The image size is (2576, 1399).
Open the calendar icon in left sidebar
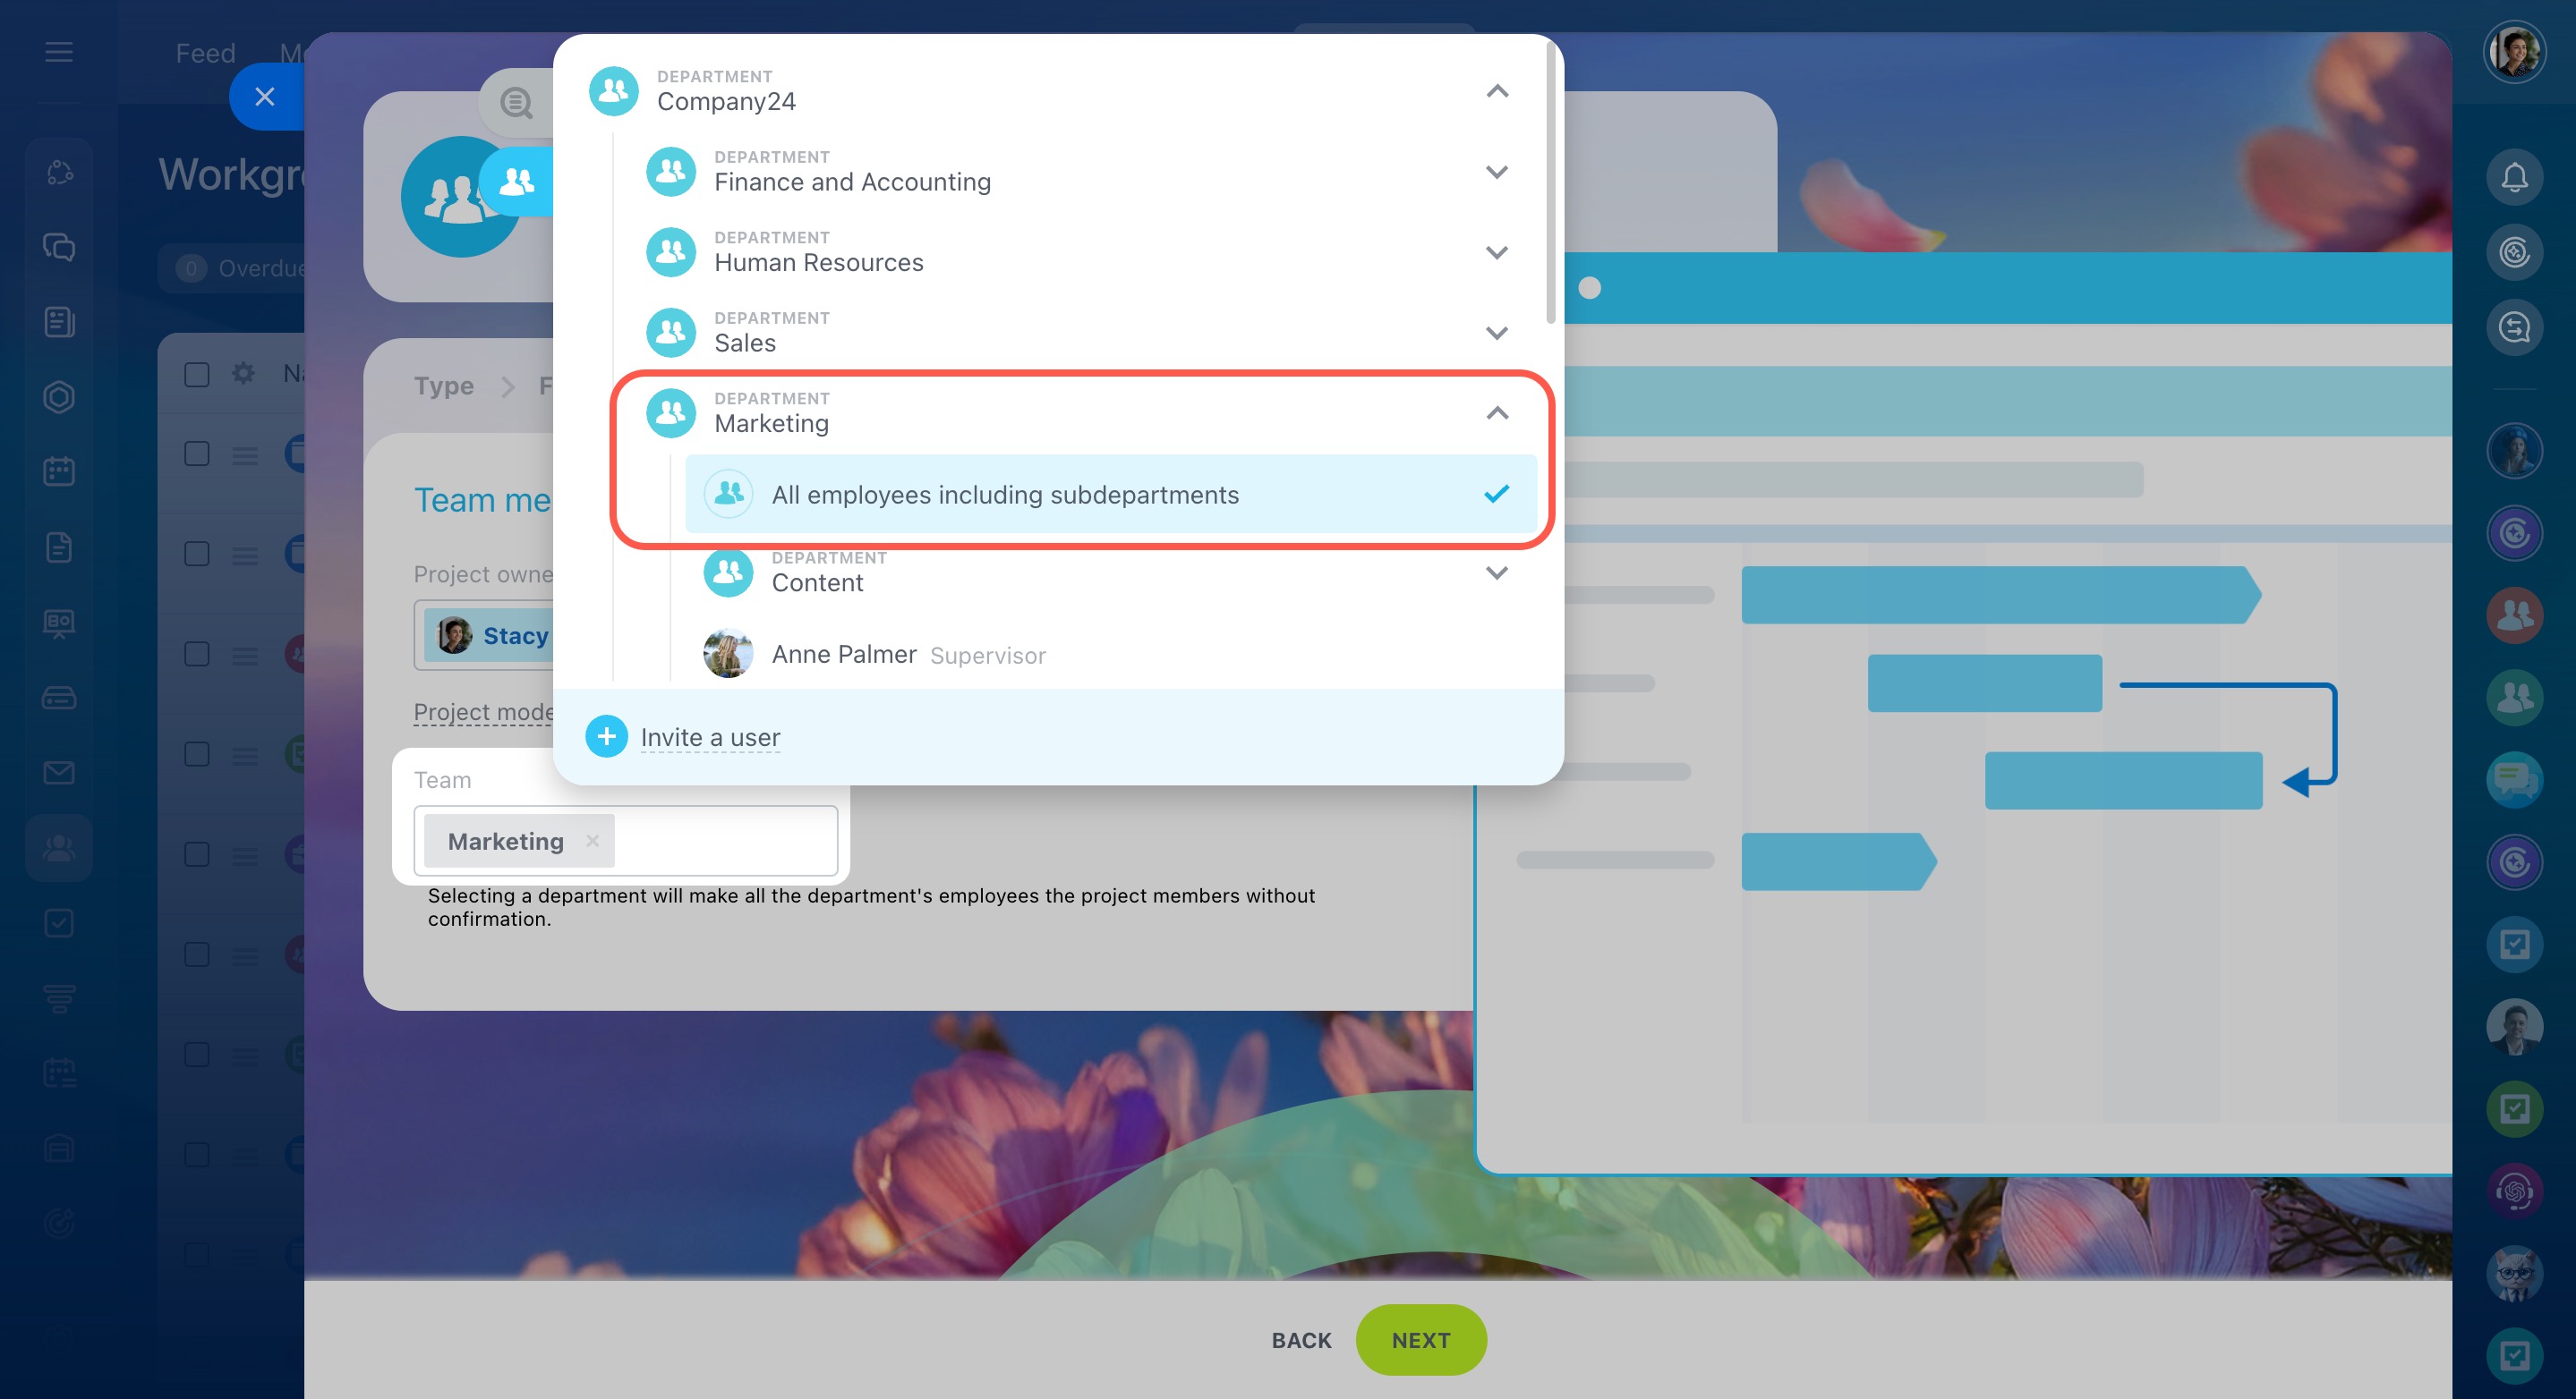59,471
